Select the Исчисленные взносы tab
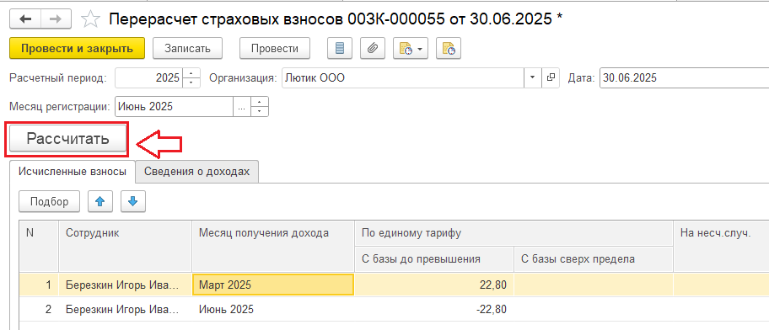This screenshot has width=769, height=330. click(73, 172)
